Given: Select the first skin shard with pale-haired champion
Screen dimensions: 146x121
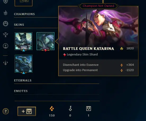Looking at the screenshot, I should (x=24, y=41).
